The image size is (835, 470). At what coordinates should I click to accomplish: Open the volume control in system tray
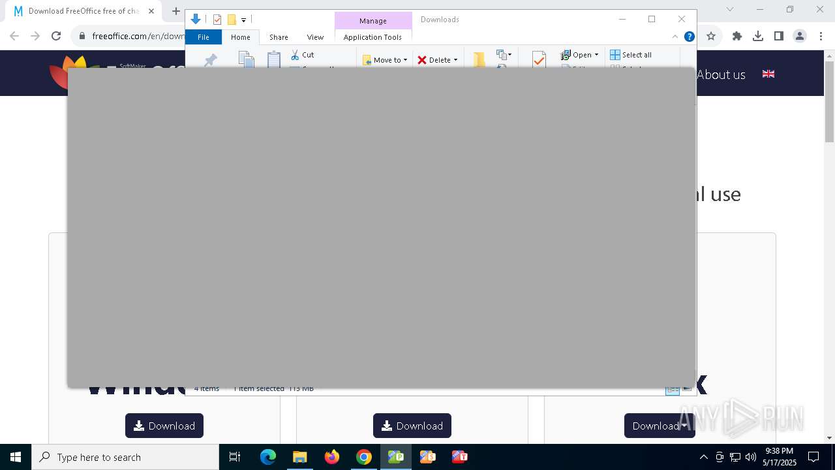[x=751, y=457]
